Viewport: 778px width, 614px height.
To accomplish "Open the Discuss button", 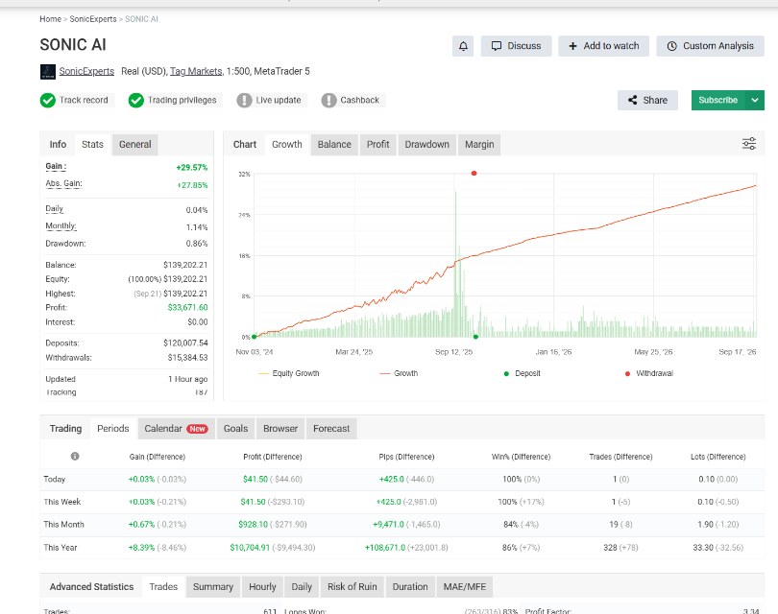I will [x=516, y=46].
